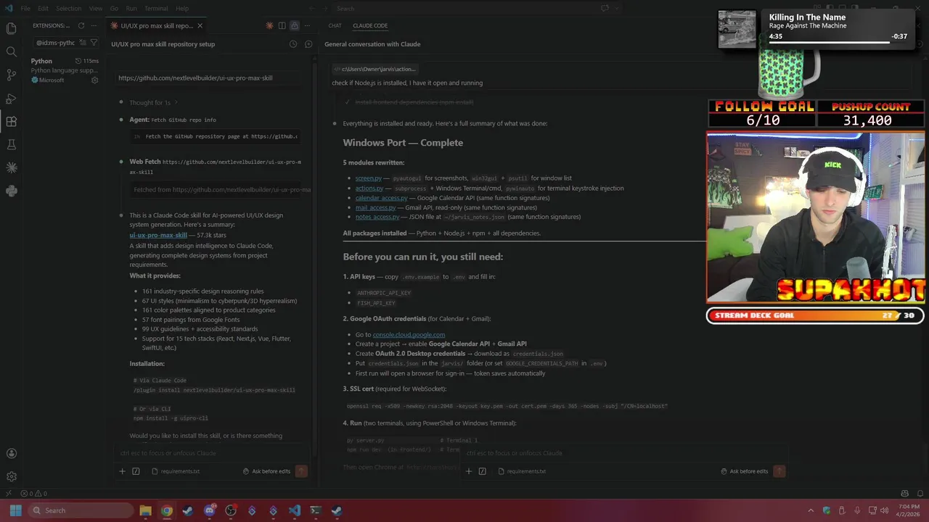
Task: Open slash commands in General conversation panel
Action: (x=482, y=471)
